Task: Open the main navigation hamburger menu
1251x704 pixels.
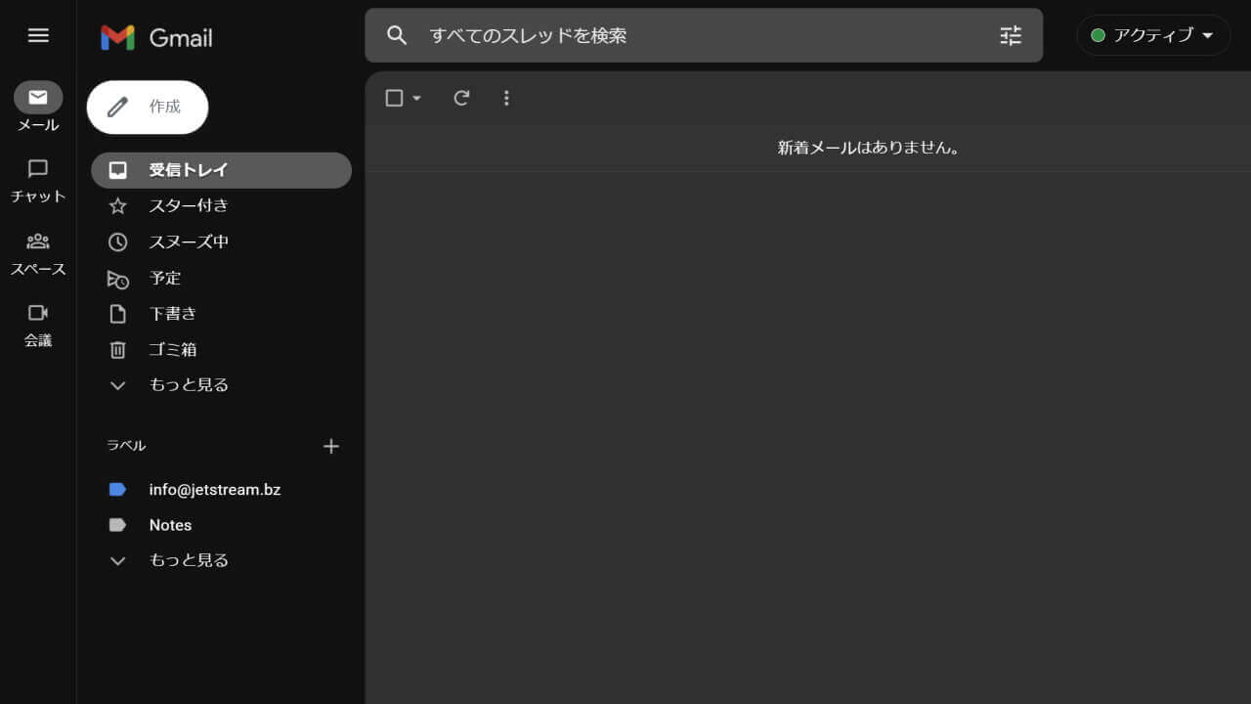Action: coord(38,35)
